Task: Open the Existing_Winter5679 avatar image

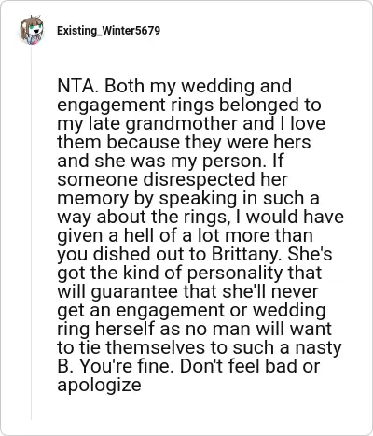Action: pyautogui.click(x=32, y=30)
